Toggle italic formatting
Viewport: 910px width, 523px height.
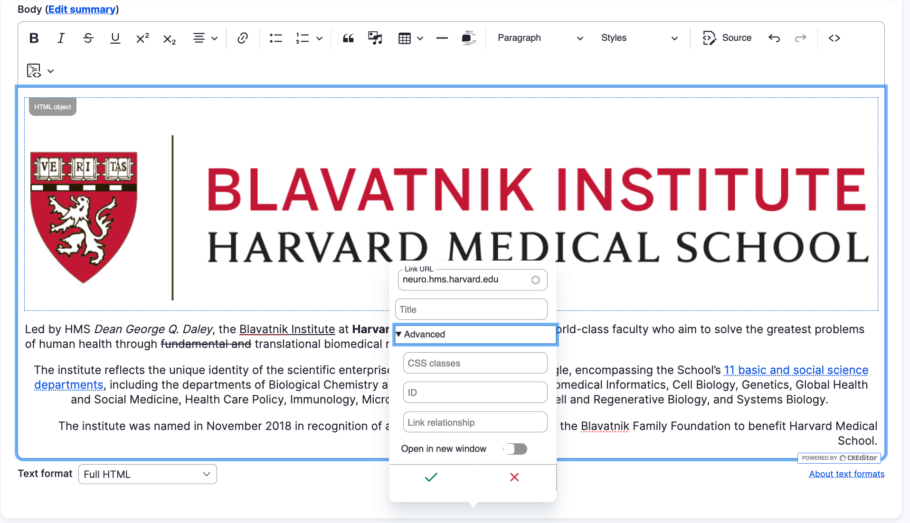click(61, 38)
